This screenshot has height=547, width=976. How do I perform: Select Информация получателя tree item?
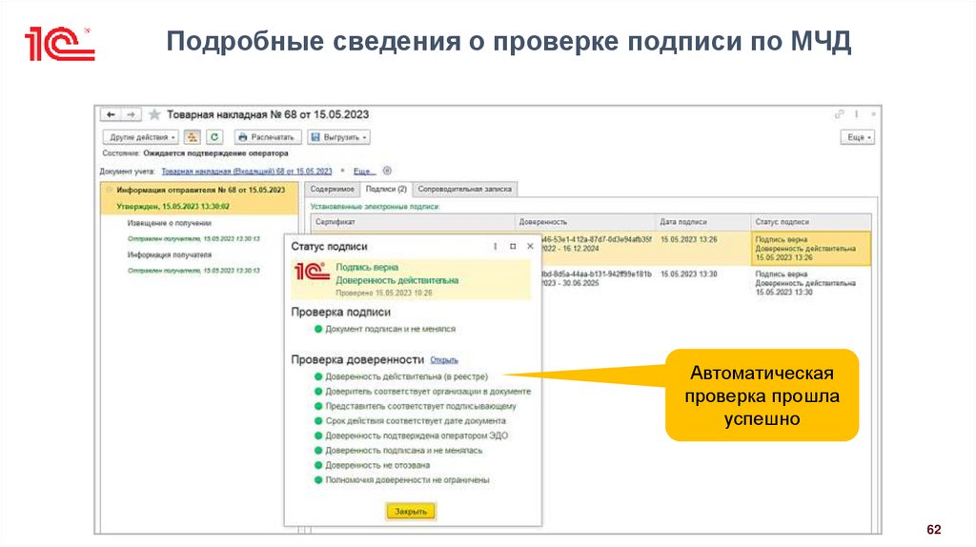[170, 255]
